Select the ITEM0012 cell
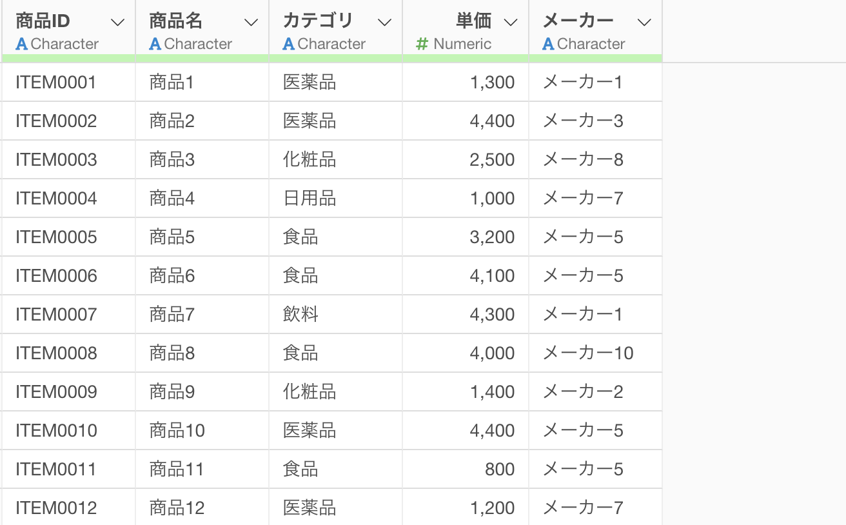This screenshot has width=846, height=525. (x=68, y=507)
